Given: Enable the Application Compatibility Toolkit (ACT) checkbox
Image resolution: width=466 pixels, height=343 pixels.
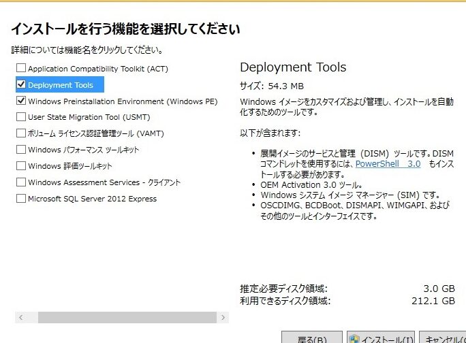Looking at the screenshot, I should click(21, 69).
